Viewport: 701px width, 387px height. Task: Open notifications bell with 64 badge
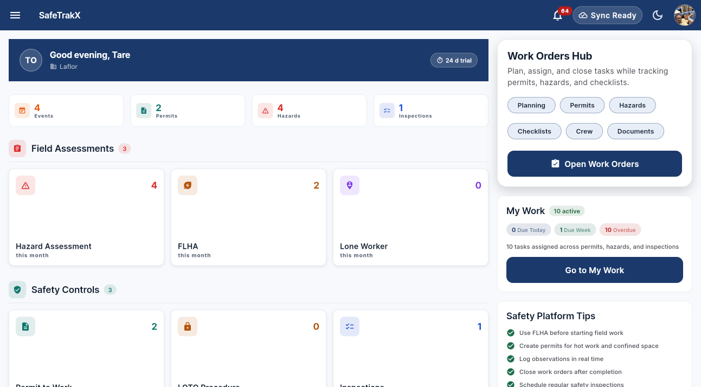pos(557,15)
